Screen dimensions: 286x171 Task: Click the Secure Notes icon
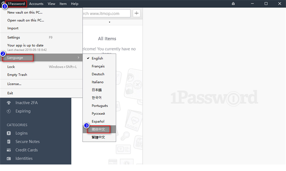point(9,142)
